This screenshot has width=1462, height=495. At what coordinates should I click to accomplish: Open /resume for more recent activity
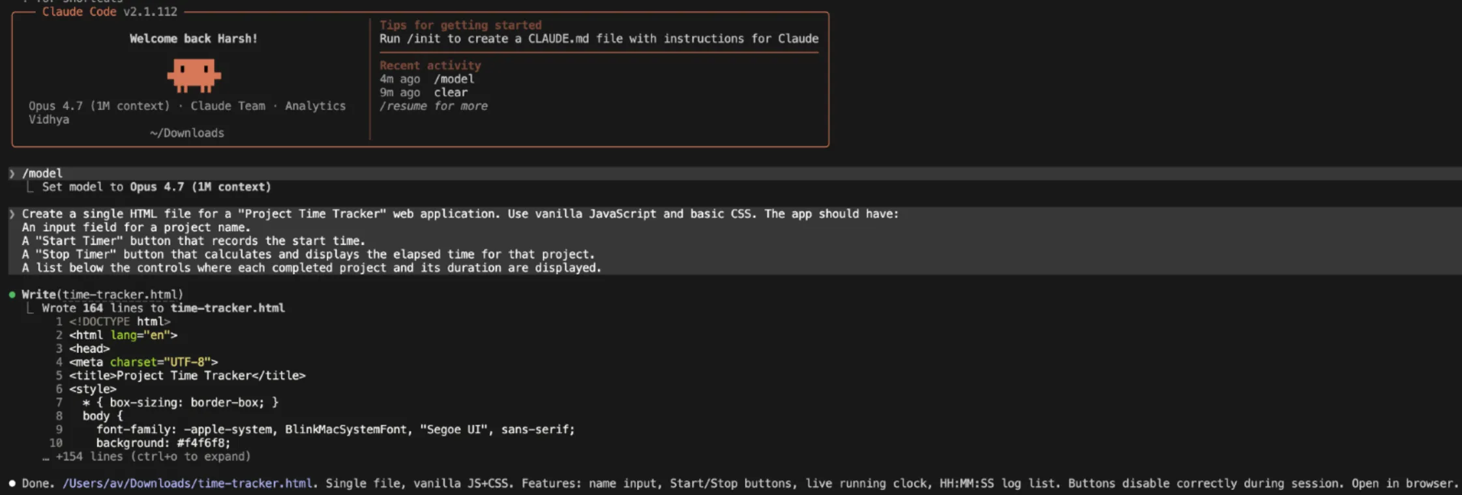(x=433, y=106)
